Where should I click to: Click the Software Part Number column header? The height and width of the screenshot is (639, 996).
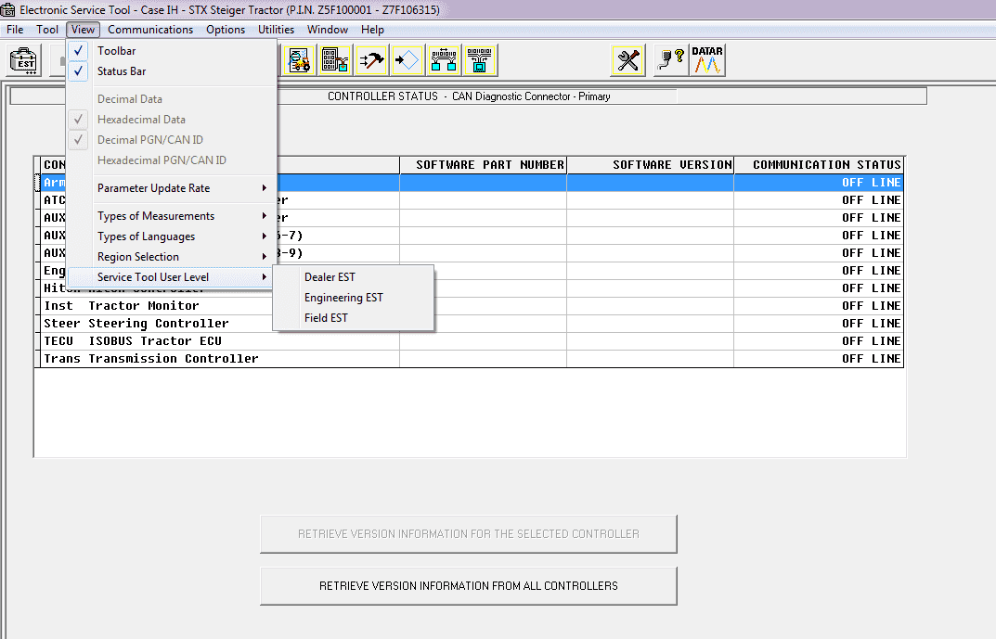tap(484, 165)
